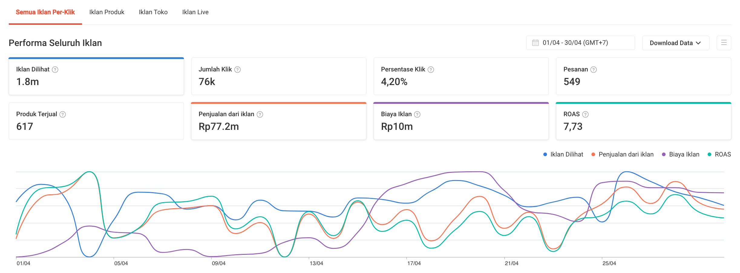Image resolution: width=740 pixels, height=273 pixels.
Task: Deselect the ROAS metric card
Action: pyautogui.click(x=643, y=121)
